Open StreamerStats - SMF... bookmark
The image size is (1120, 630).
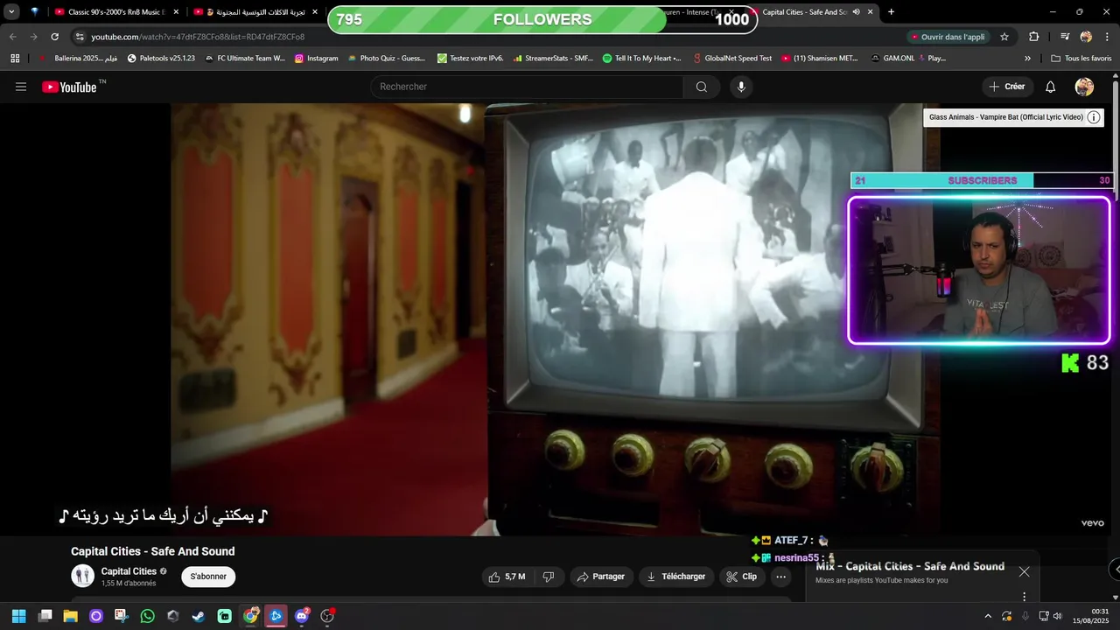[553, 59]
